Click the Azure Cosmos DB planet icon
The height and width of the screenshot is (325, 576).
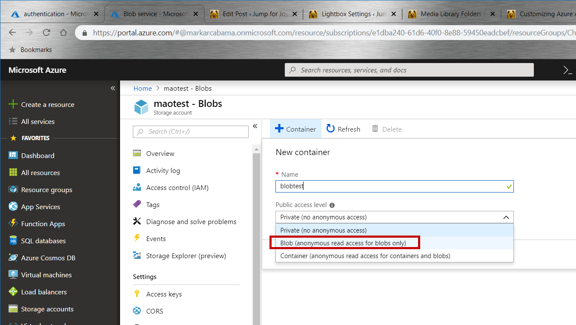pos(13,258)
